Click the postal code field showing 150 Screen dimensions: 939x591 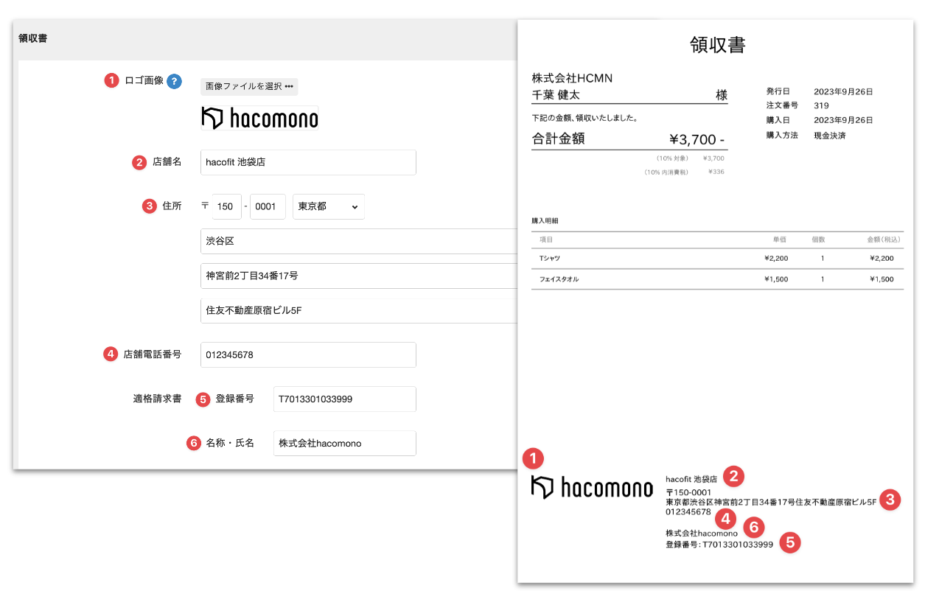pyautogui.click(x=227, y=207)
